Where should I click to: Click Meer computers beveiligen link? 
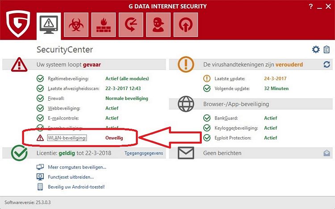[77, 167]
